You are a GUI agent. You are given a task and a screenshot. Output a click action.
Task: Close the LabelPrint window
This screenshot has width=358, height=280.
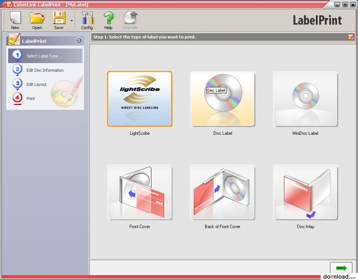[353, 4]
